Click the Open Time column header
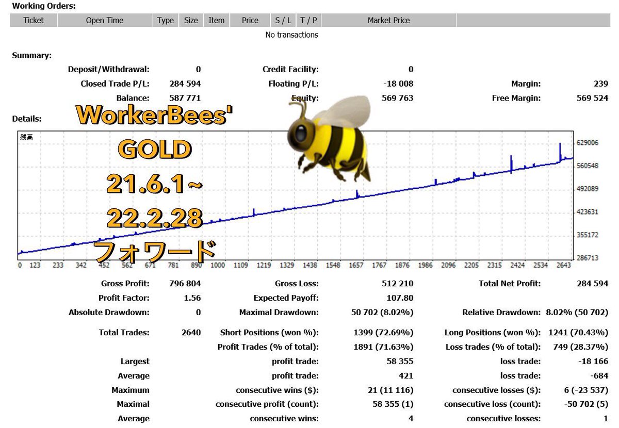The height and width of the screenshot is (428, 619). pos(105,20)
